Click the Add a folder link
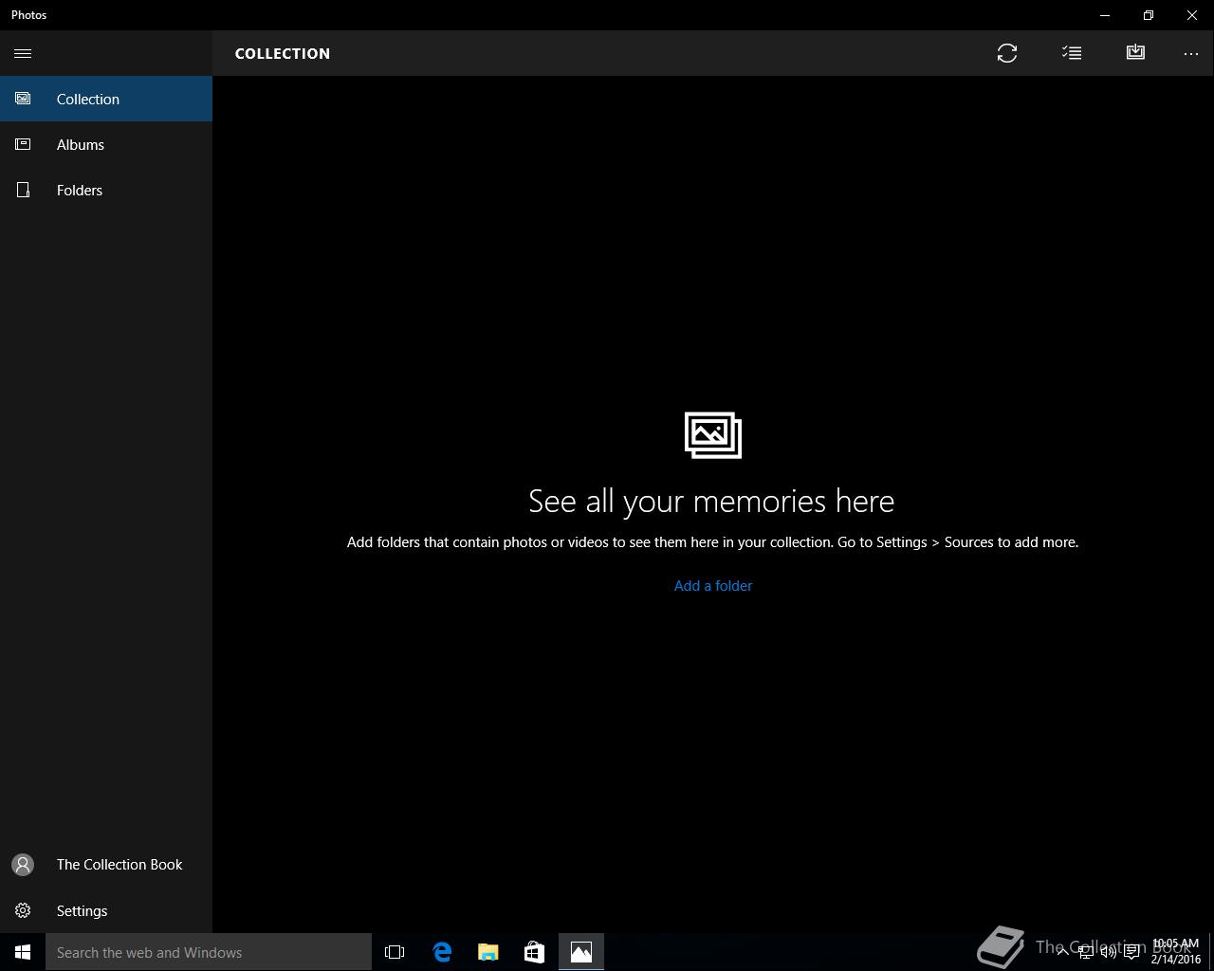This screenshot has width=1214, height=971. 713,586
